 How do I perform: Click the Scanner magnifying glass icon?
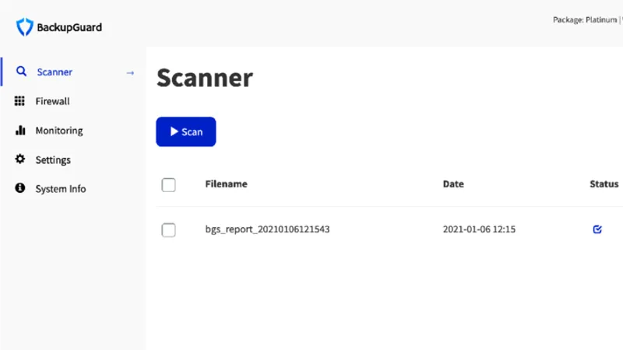tap(21, 72)
